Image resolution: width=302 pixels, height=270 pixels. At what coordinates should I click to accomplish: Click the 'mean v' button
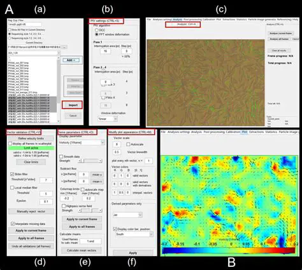(97, 181)
